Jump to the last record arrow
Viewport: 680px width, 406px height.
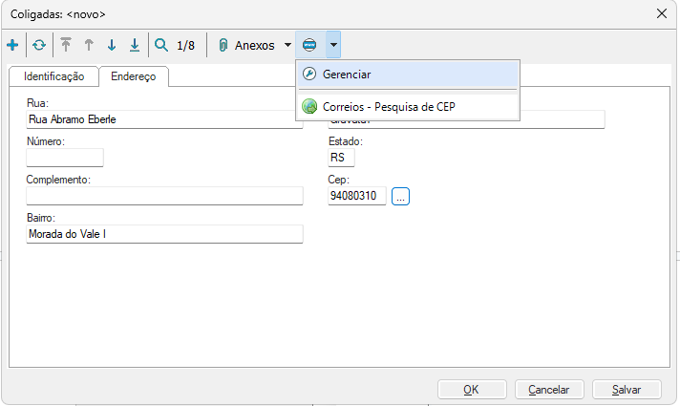135,45
